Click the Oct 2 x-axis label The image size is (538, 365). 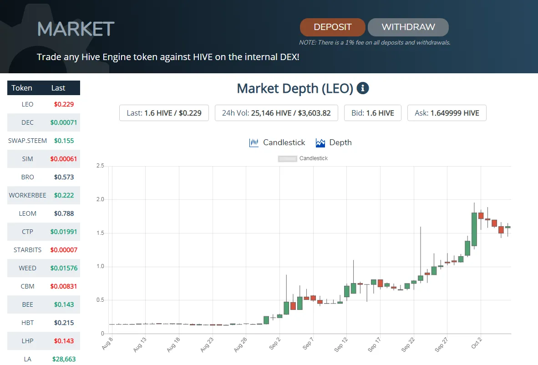click(476, 343)
